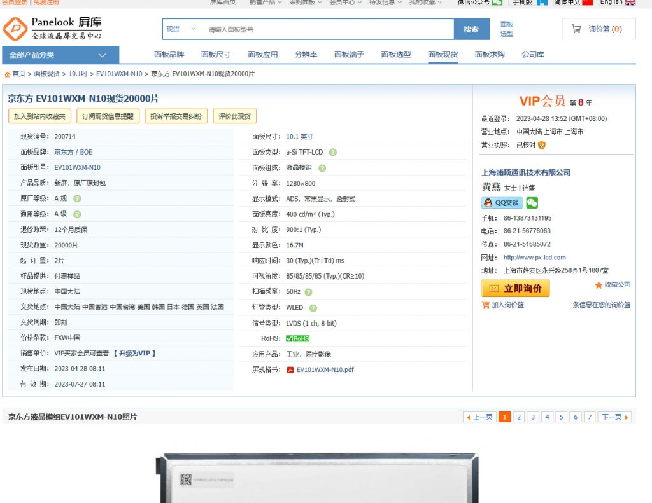Open company 上海浦顶通讯技术有限公司 link
The height and width of the screenshot is (503, 652).
tap(526, 172)
